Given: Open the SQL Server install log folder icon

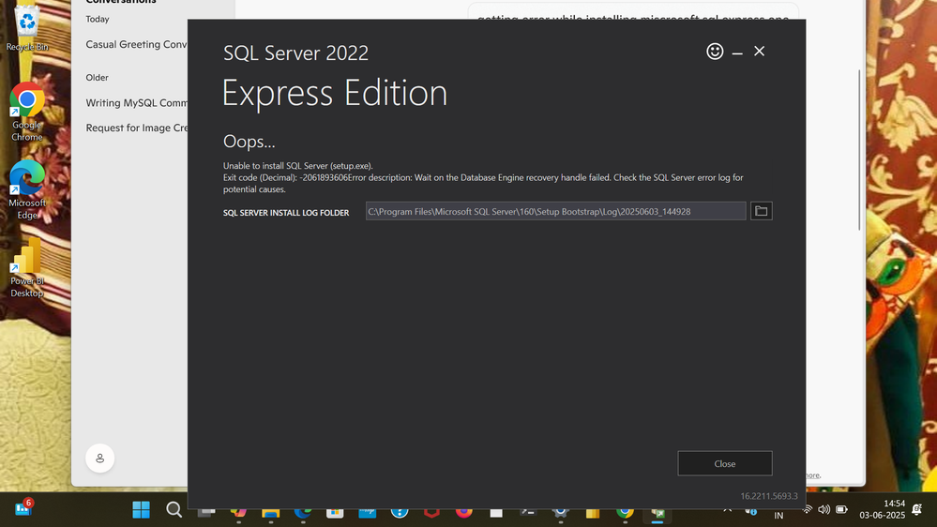Looking at the screenshot, I should (761, 211).
